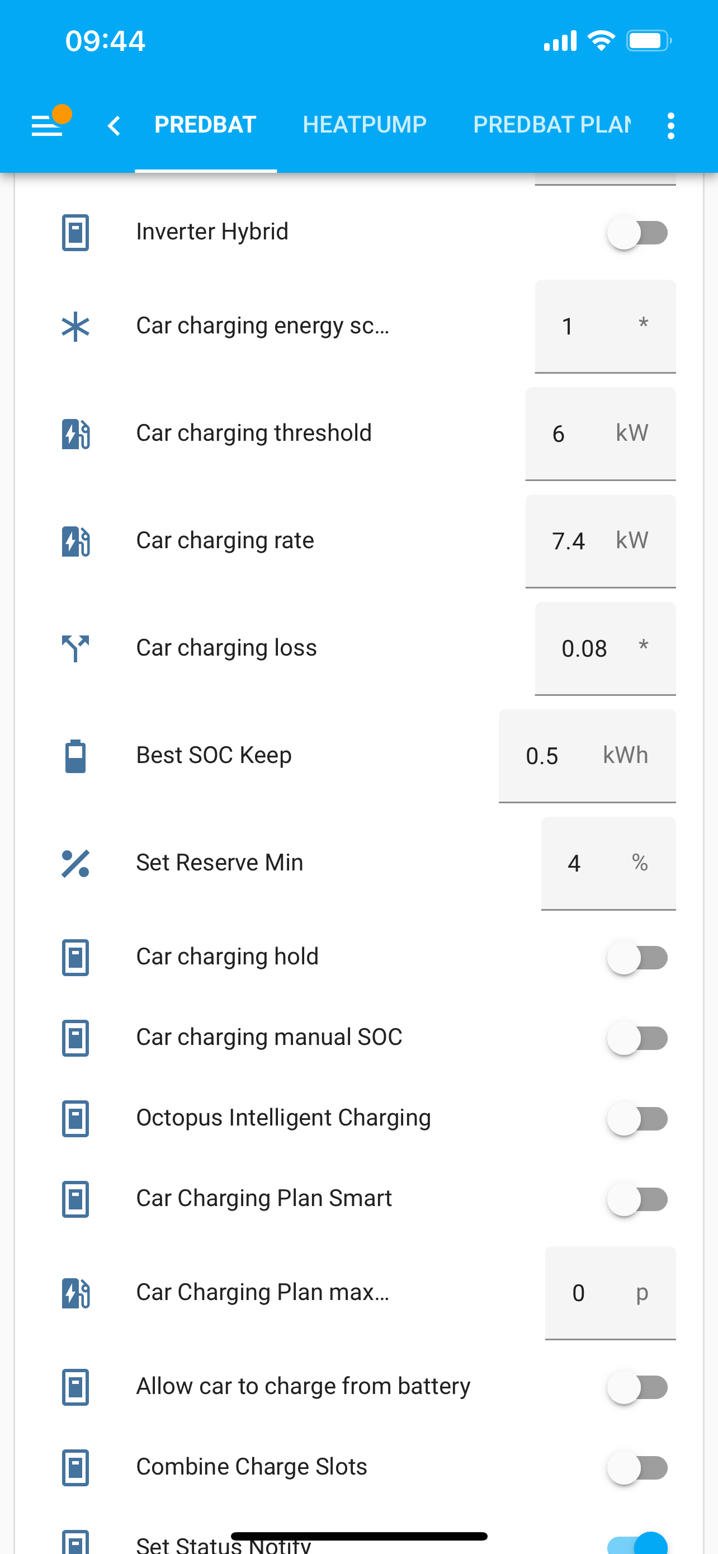Viewport: 718px width, 1554px height.
Task: Tap the back chevron arrow in header
Action: point(114,125)
